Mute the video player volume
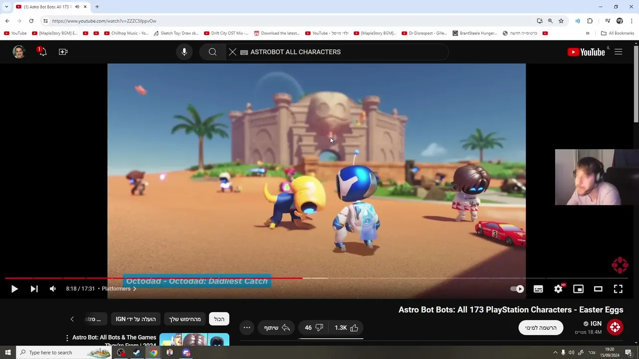The width and height of the screenshot is (639, 359). pyautogui.click(x=52, y=289)
